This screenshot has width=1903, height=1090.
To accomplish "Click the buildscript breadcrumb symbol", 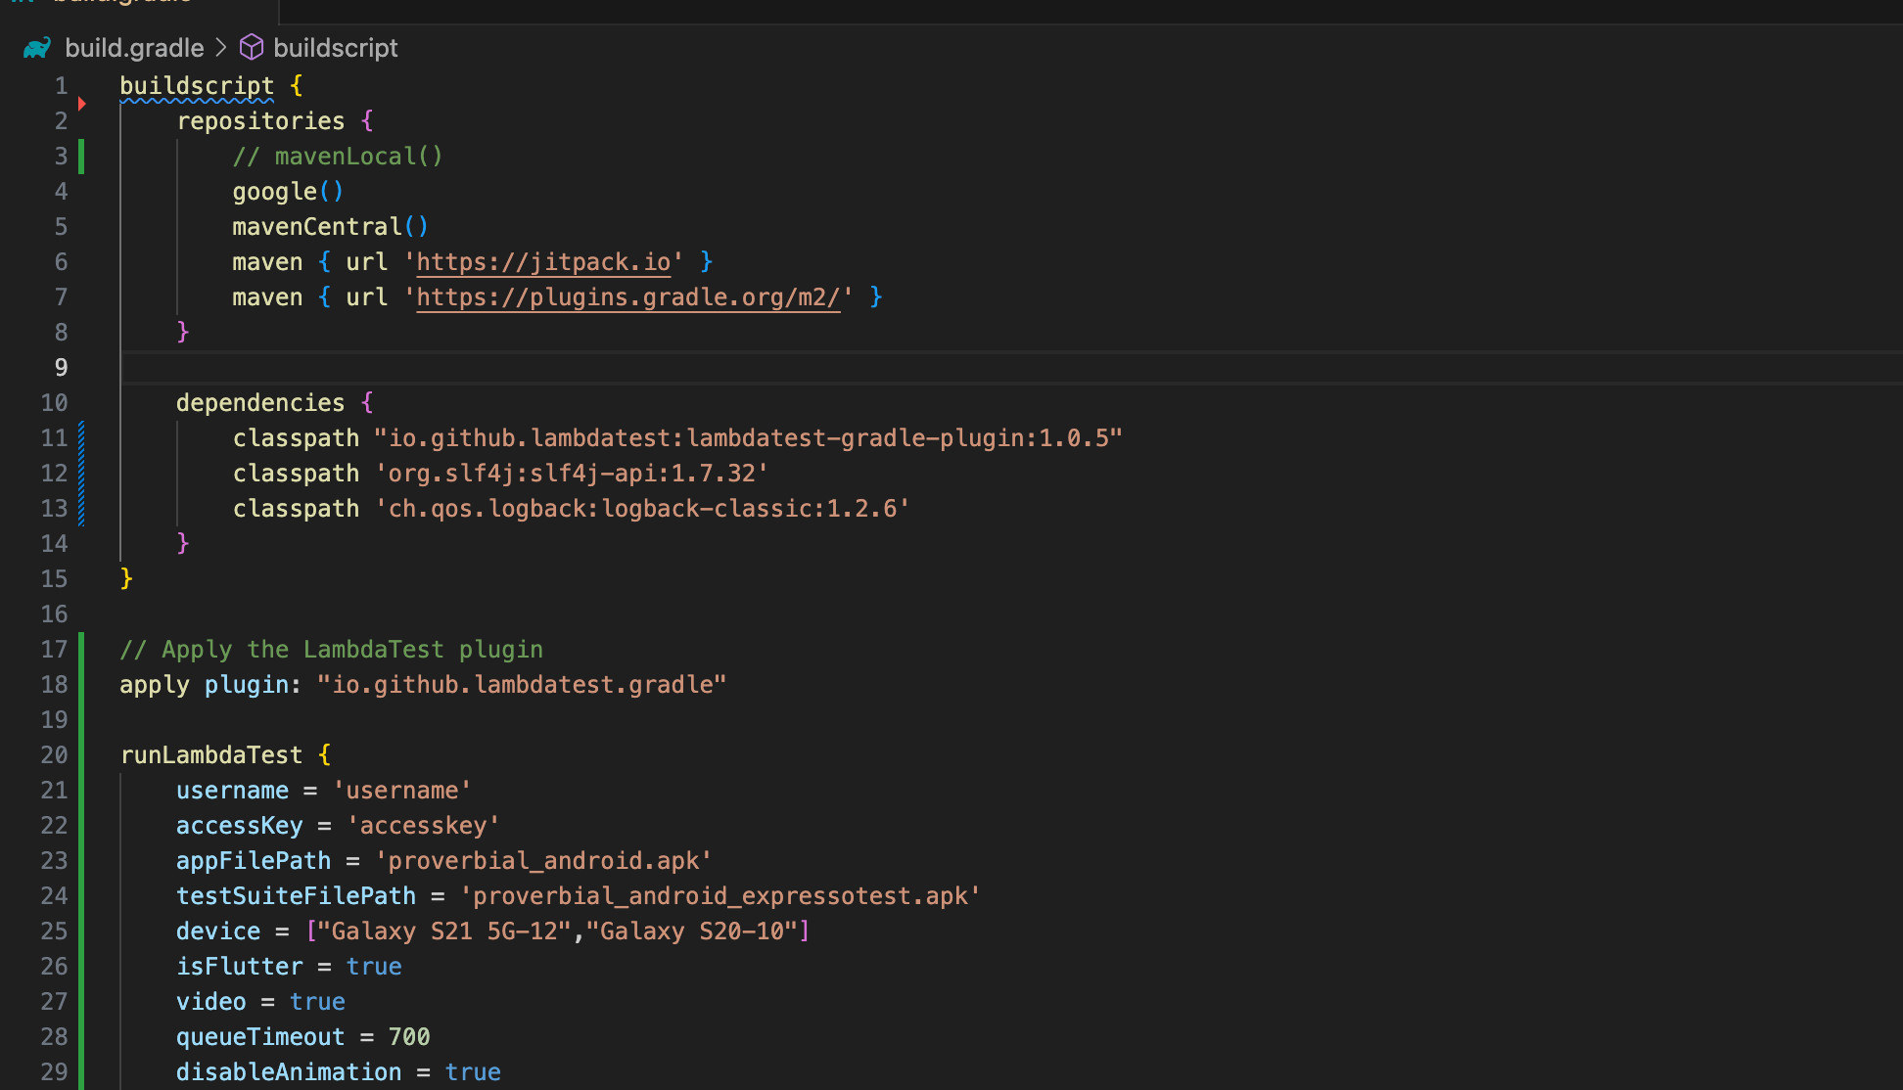I will click(335, 48).
